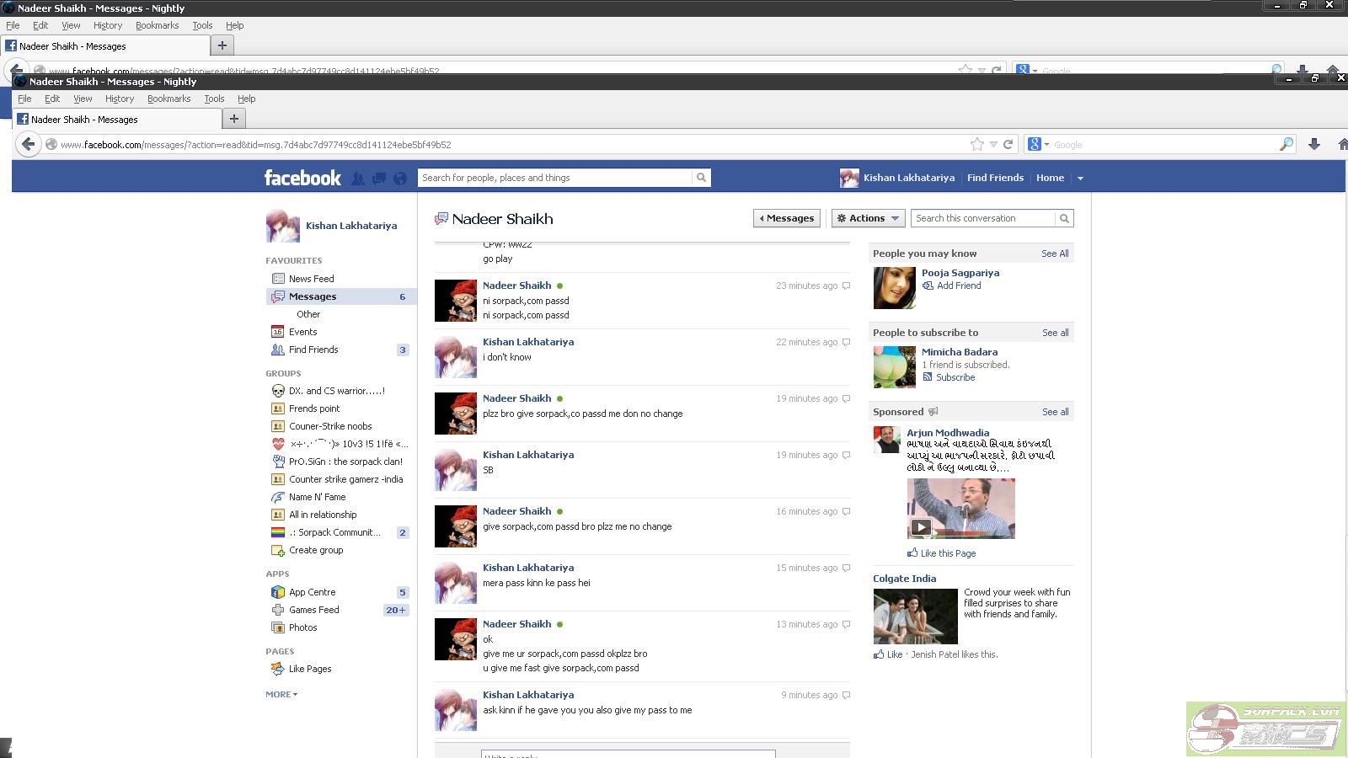Click the browser back arrow button
The height and width of the screenshot is (758, 1348).
point(28,145)
